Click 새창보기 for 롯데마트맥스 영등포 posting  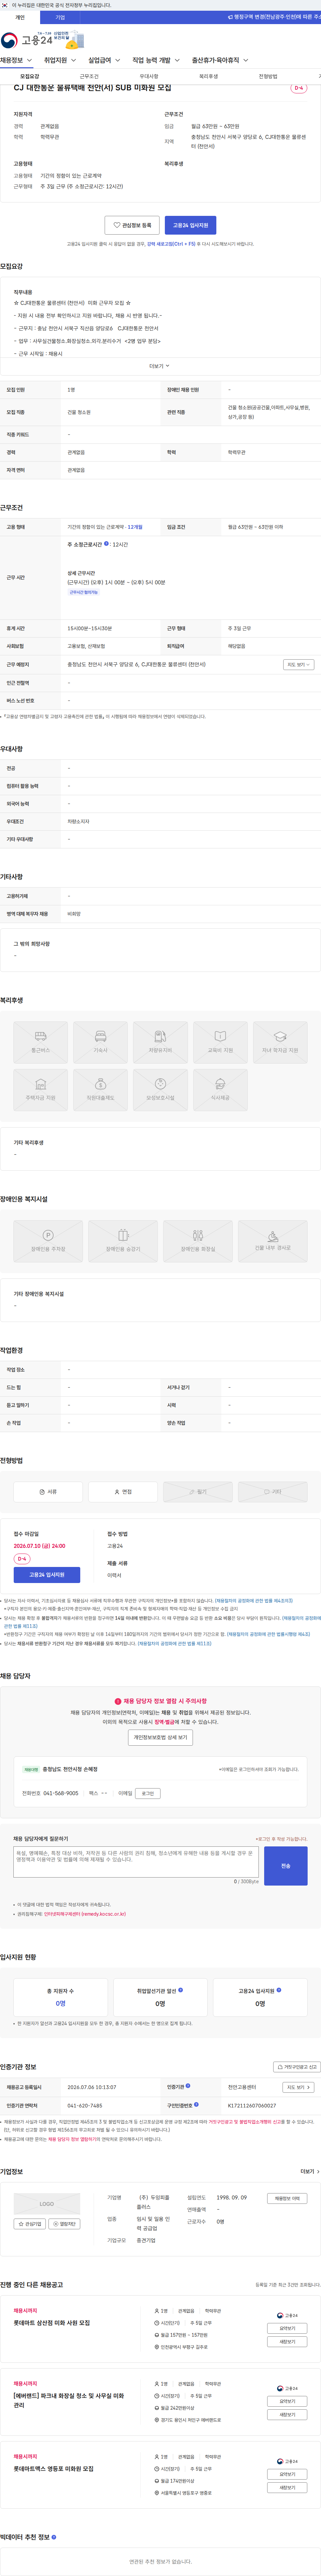point(287,2487)
